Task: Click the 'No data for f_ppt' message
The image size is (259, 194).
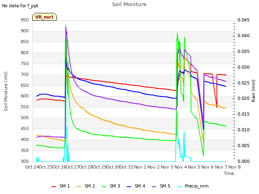Action: (20, 6)
